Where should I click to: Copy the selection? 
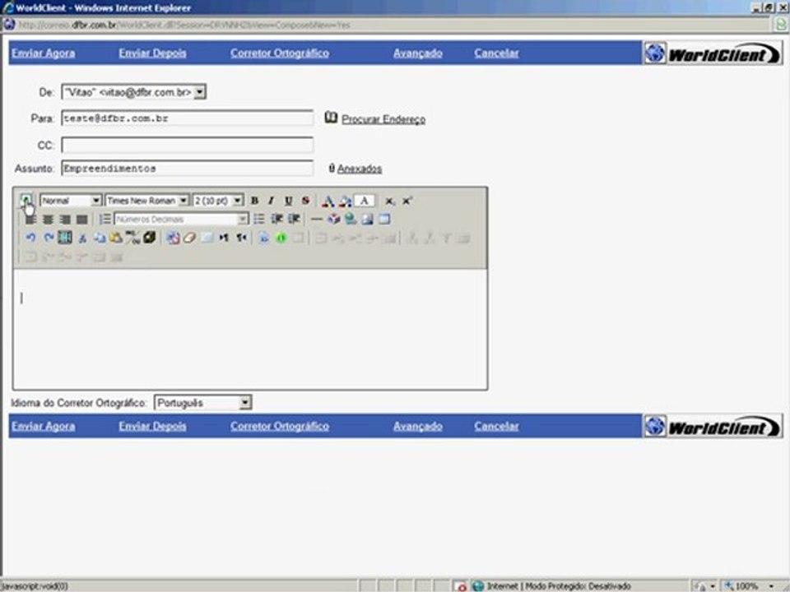(x=100, y=238)
